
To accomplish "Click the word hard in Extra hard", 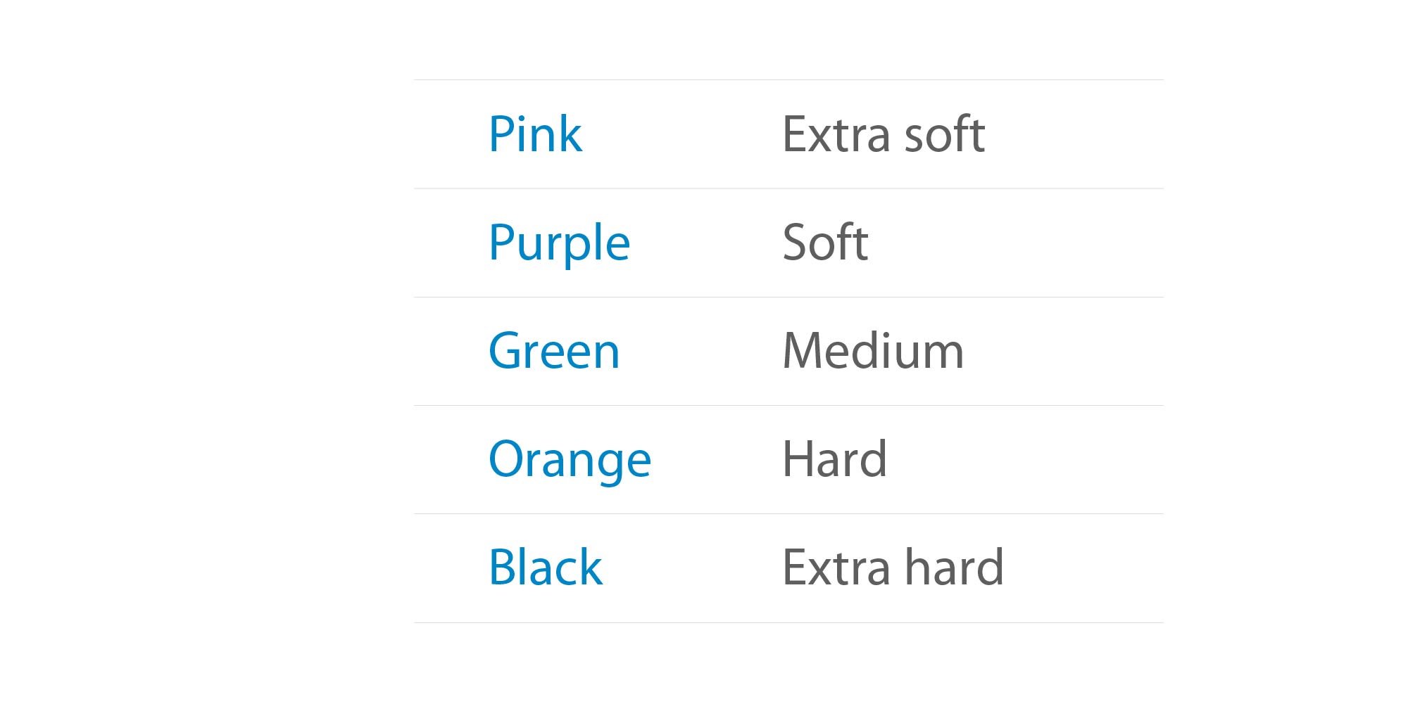I will [954, 567].
